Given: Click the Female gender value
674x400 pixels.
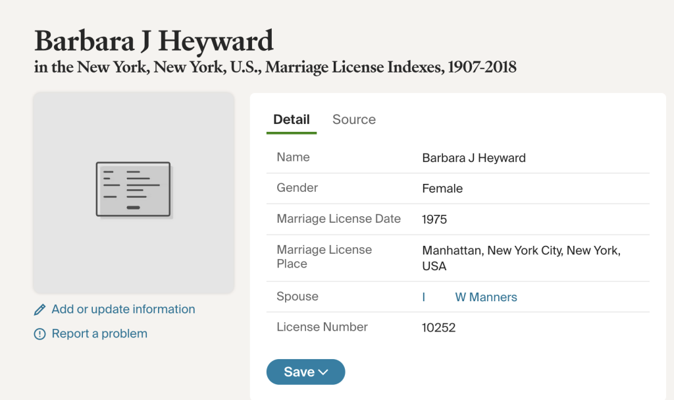Looking at the screenshot, I should (442, 188).
